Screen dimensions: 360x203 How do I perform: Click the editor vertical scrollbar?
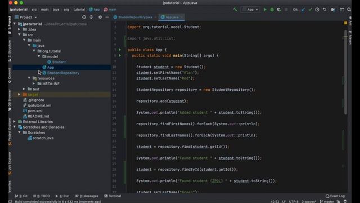coord(345,72)
